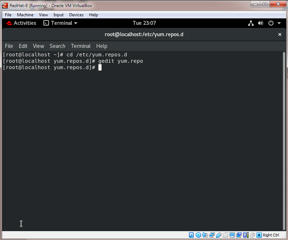Screen dimensions: 288x240
Task: Click the network icon in the GNOME top bar
Action: 251,23
